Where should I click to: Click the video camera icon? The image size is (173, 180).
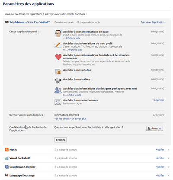pyautogui.click(x=58, y=81)
